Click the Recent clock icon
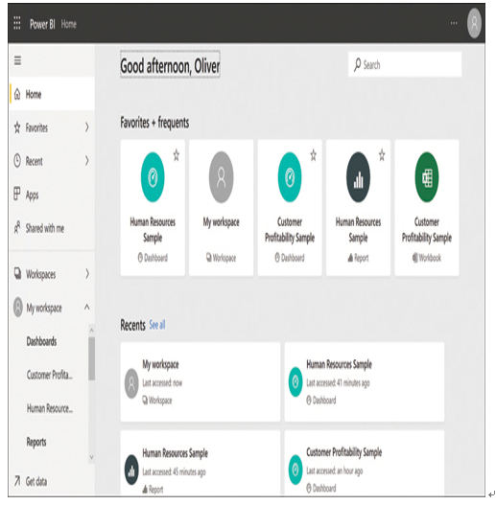496x505 pixels. click(17, 161)
